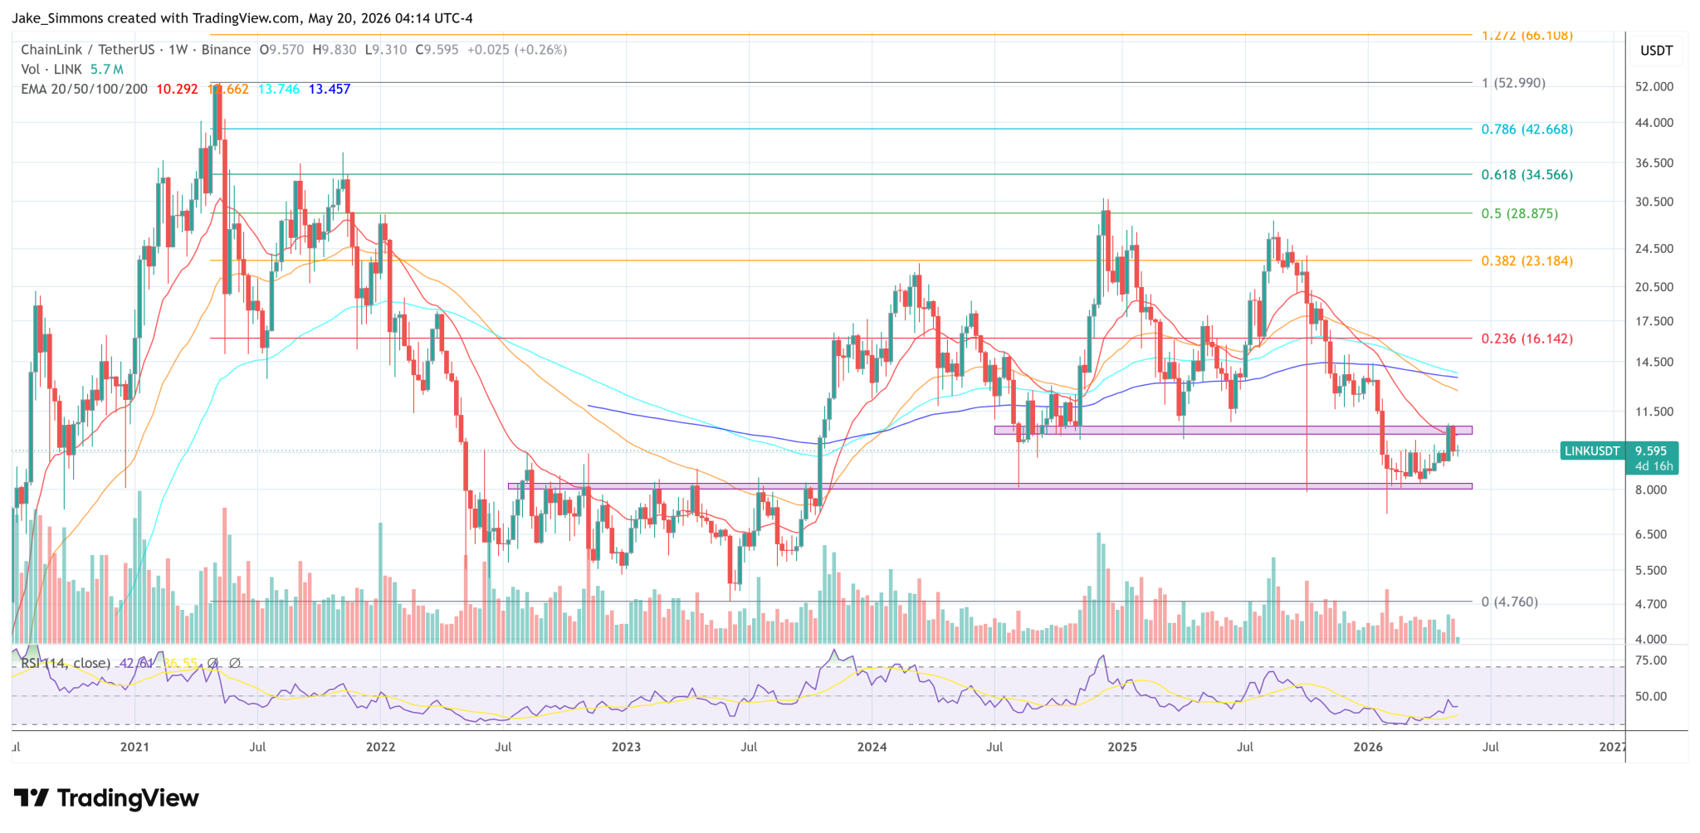Click 24.500 on the price axis
The height and width of the screenshot is (833, 1700).
[1654, 248]
